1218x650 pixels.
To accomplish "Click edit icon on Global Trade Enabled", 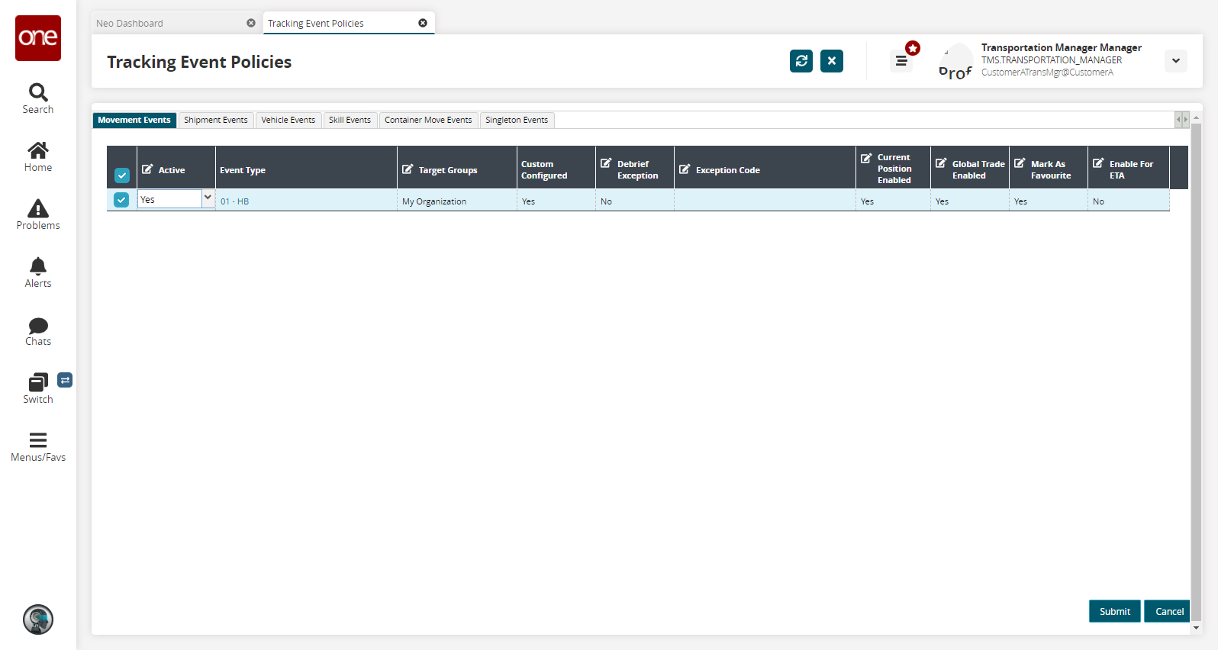I will [x=941, y=163].
